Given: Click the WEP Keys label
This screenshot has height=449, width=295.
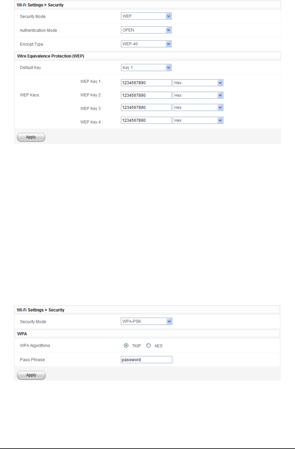Looking at the screenshot, I should [x=30, y=95].
